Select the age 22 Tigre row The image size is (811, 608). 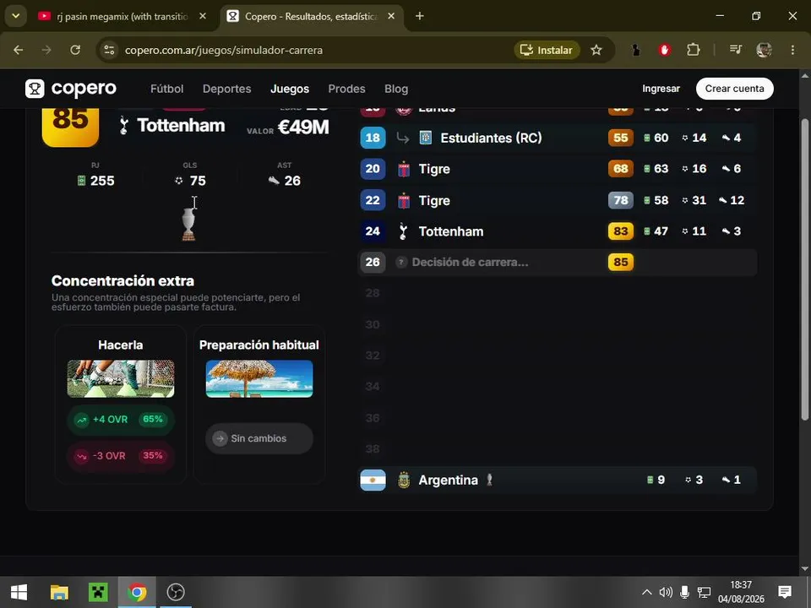point(558,200)
